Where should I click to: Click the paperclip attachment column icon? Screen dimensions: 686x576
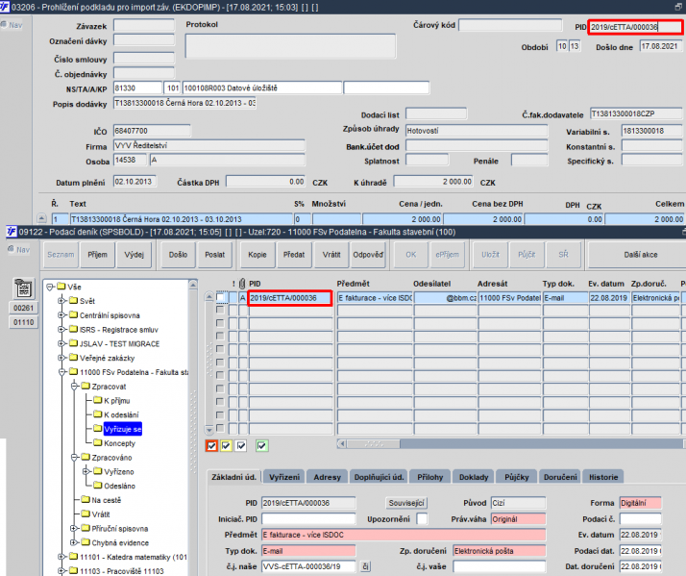click(x=241, y=285)
